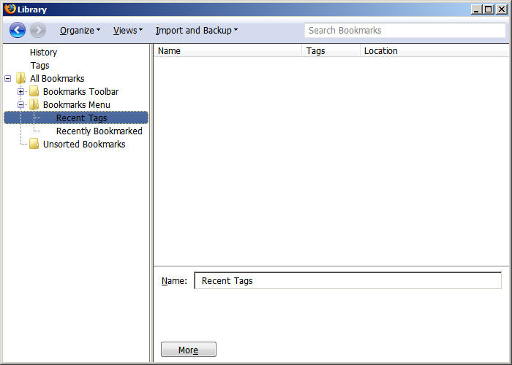Sort by the Tags column header

[x=331, y=51]
